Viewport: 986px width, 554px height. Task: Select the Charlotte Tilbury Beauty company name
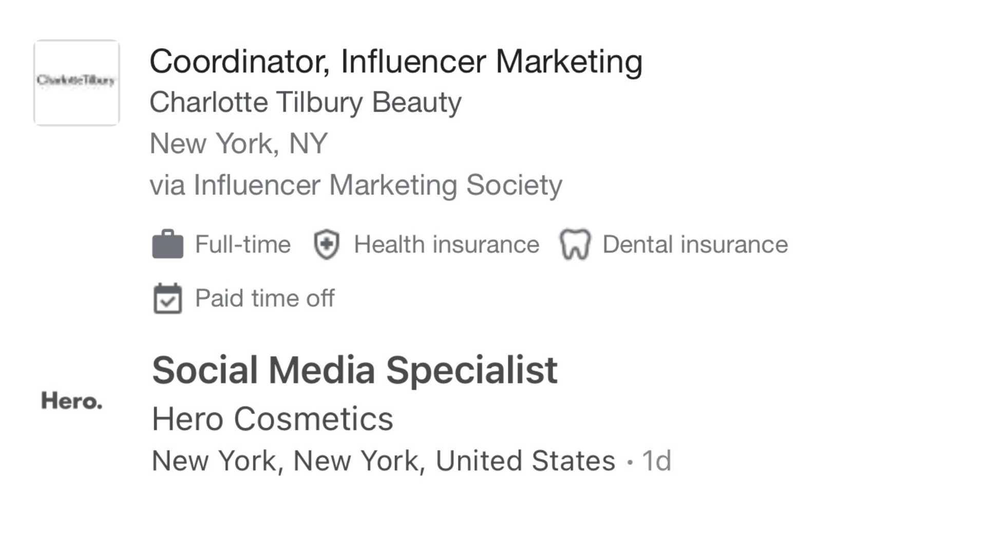[305, 102]
